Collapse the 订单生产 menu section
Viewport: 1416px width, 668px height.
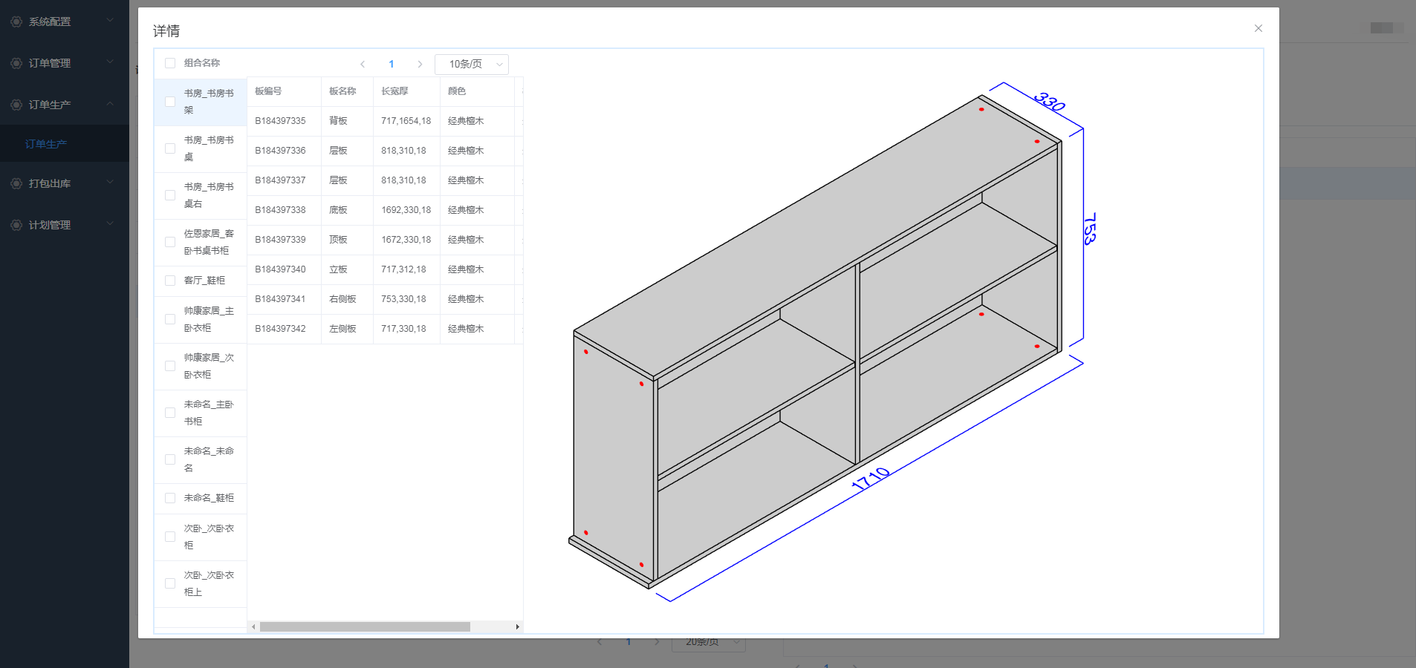coord(110,104)
